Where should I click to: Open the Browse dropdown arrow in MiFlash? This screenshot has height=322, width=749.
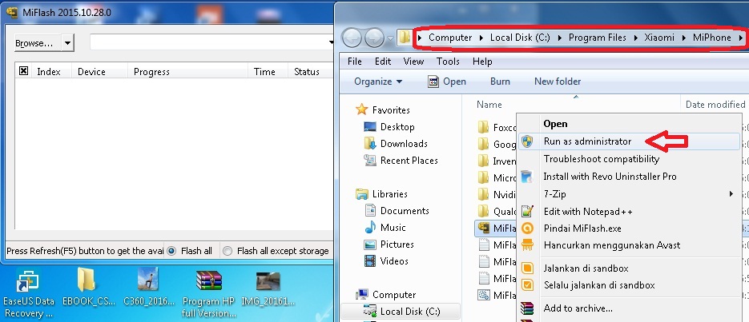point(67,43)
